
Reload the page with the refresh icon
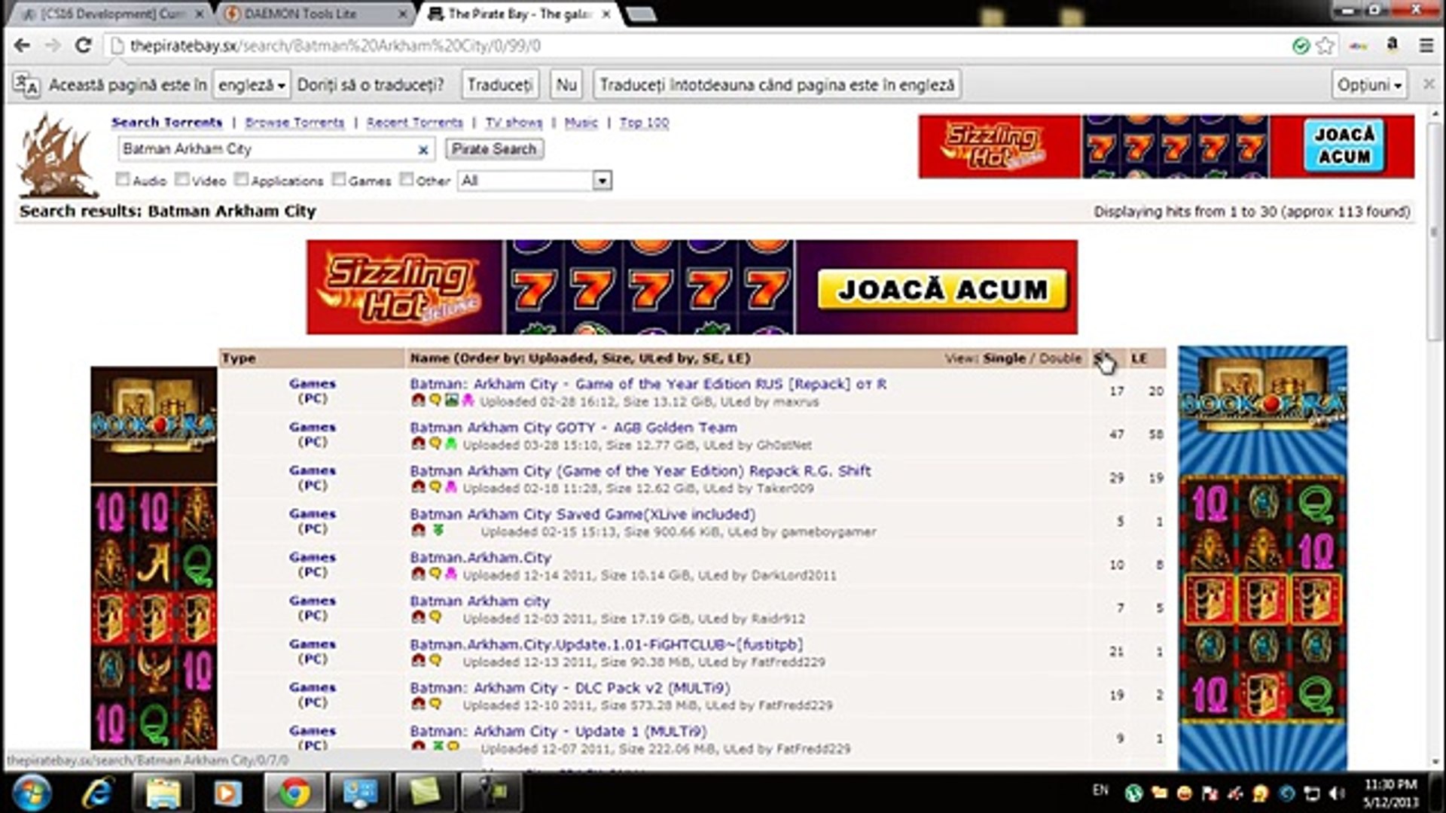(x=83, y=46)
